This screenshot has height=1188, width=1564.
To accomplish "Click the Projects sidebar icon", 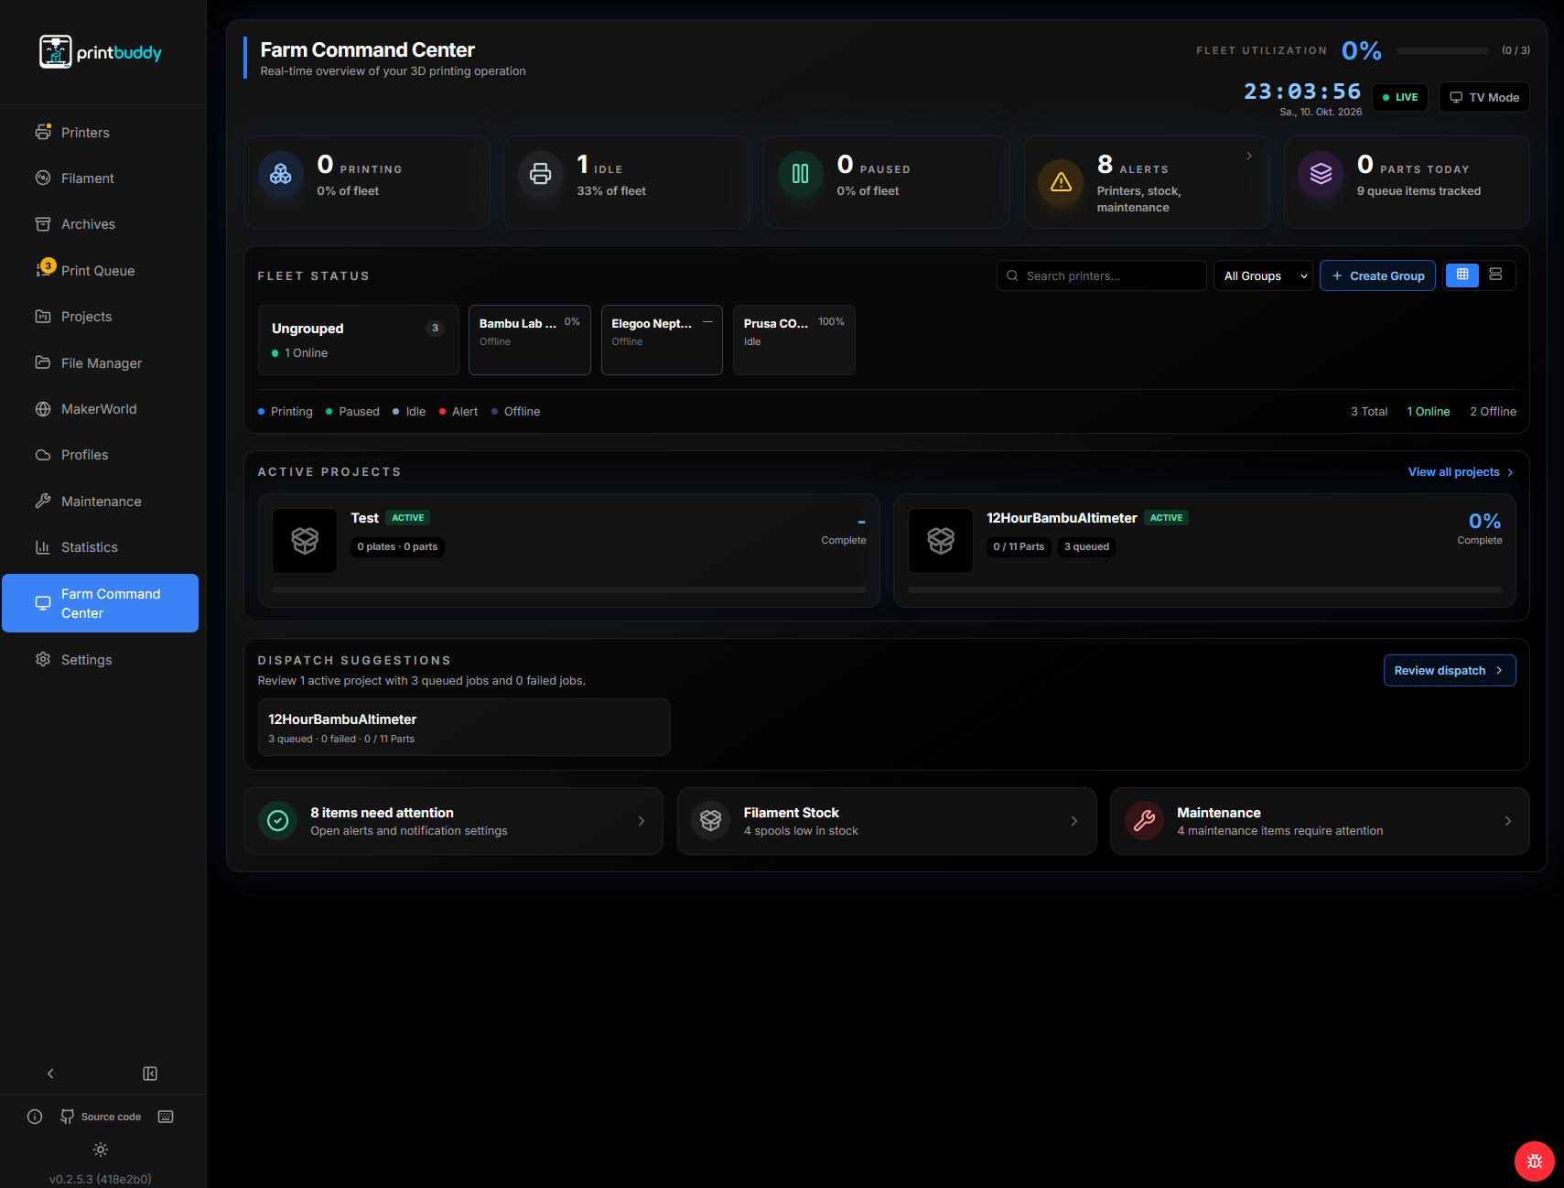I will point(43,316).
